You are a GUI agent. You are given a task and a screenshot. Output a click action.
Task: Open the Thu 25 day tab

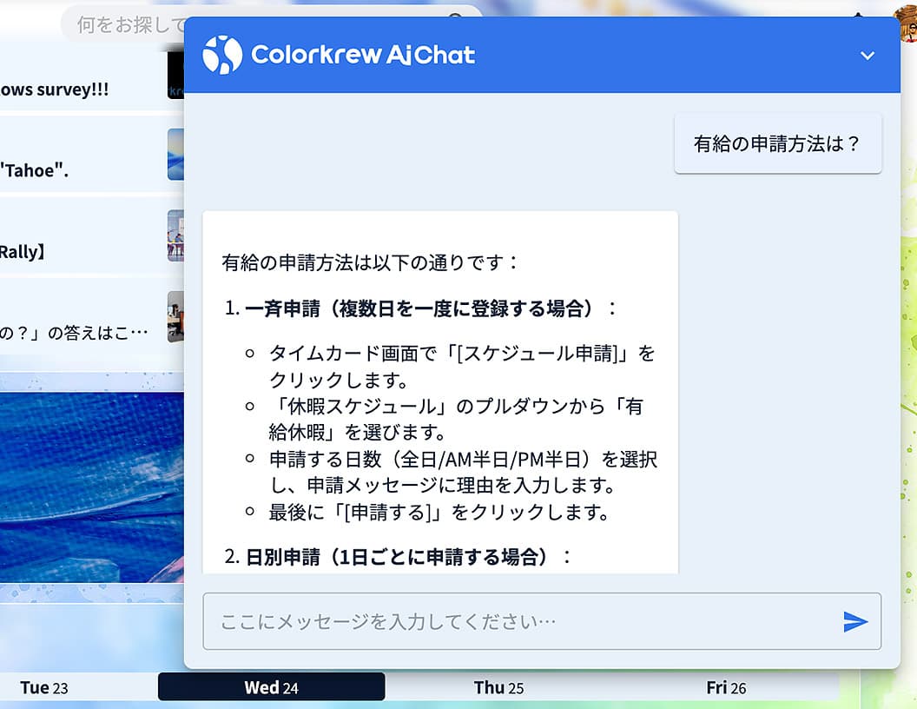pos(498,687)
